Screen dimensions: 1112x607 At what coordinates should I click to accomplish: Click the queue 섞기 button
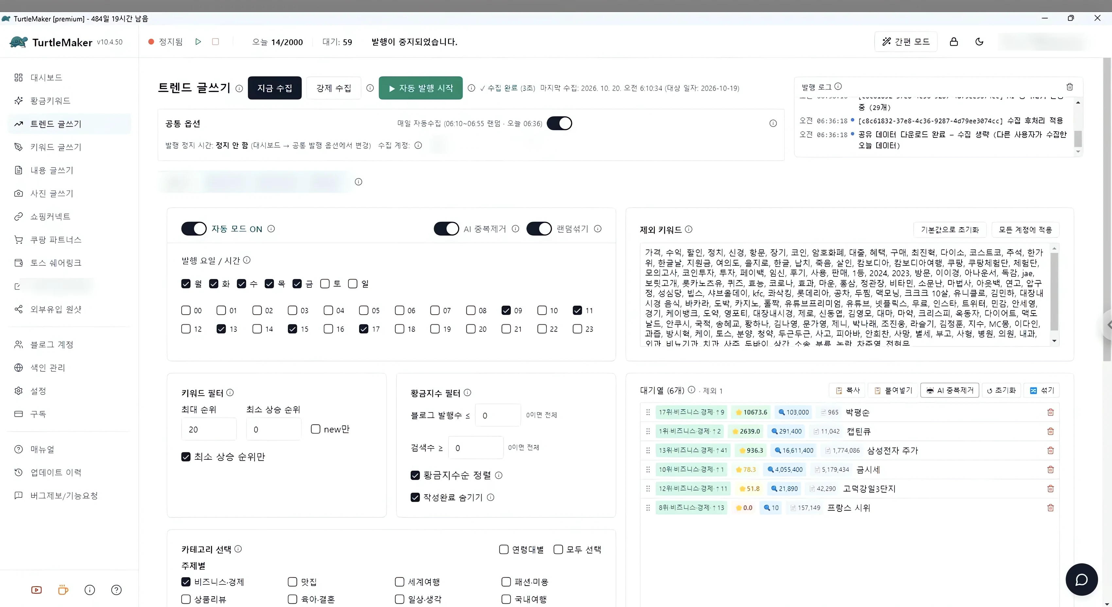[1042, 390]
